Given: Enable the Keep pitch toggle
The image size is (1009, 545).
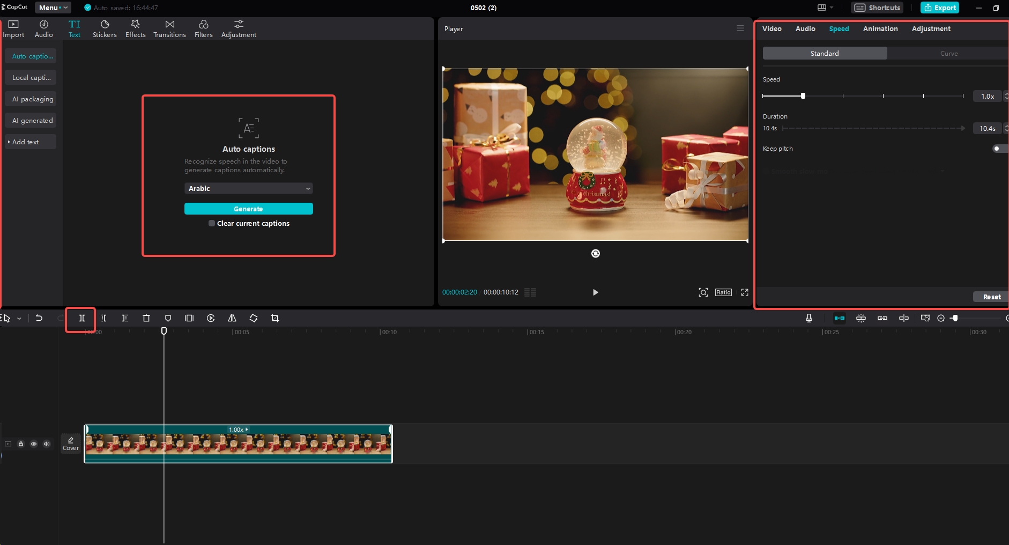Looking at the screenshot, I should 999,149.
